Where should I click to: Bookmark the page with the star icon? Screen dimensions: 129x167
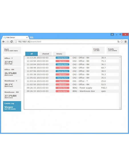(x=122, y=42)
